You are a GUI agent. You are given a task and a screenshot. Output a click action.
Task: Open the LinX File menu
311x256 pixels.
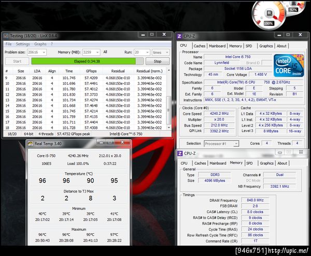click(x=8, y=44)
